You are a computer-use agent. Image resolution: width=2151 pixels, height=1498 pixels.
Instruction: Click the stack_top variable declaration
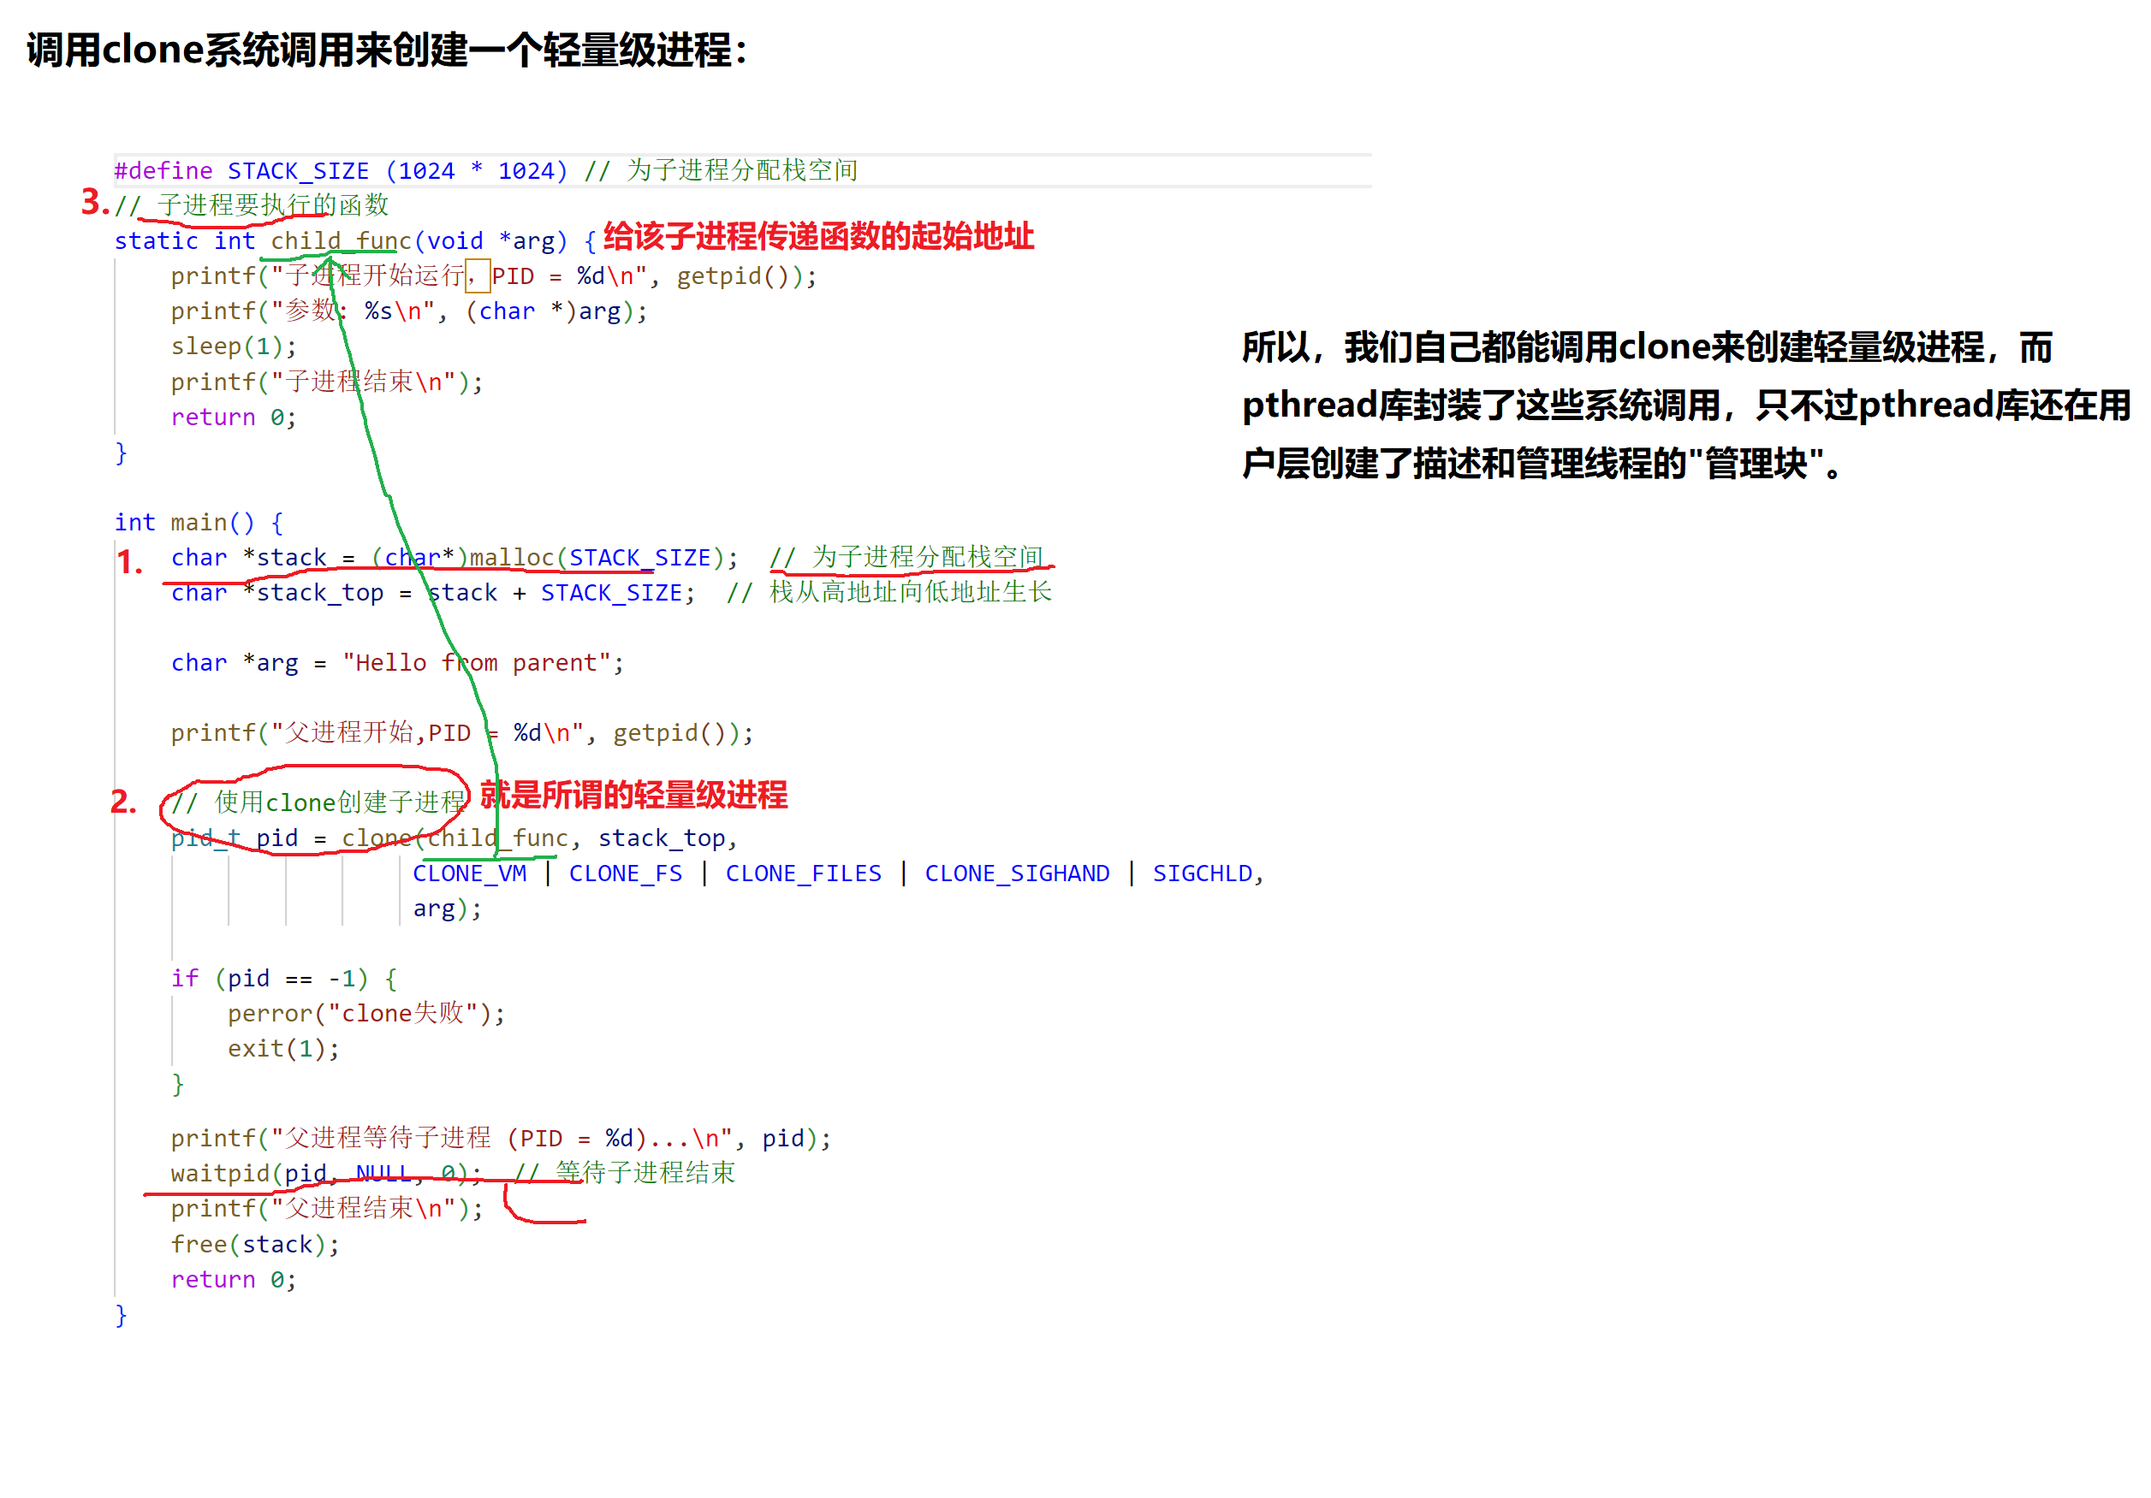point(319,593)
